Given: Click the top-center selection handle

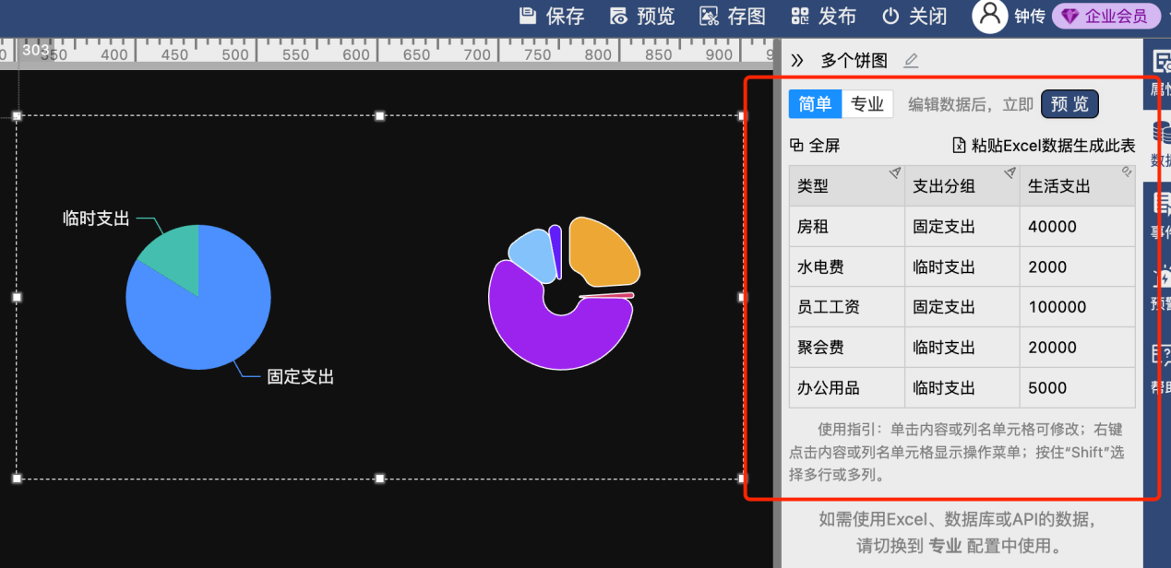Looking at the screenshot, I should [x=379, y=116].
